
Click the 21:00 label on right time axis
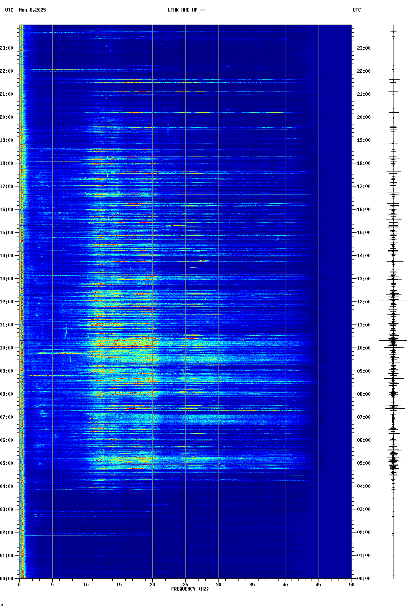[x=364, y=94]
